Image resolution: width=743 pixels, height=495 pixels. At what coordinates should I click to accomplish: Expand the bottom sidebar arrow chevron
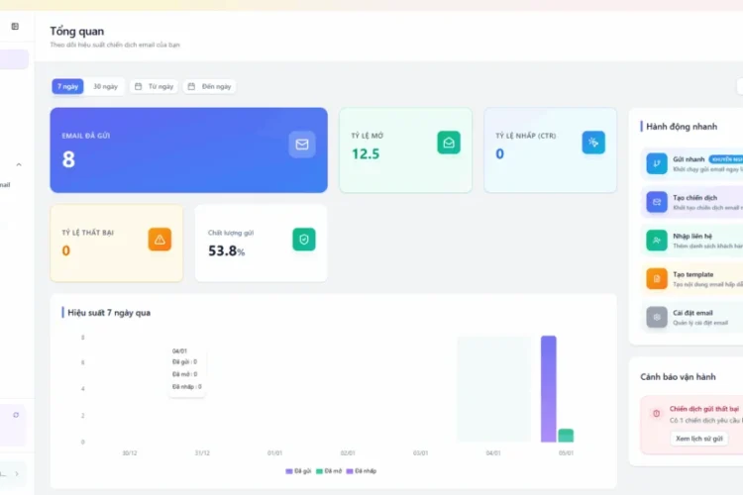[x=17, y=473]
